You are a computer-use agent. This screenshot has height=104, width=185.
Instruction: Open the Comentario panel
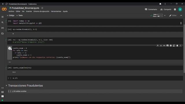click(x=151, y=10)
